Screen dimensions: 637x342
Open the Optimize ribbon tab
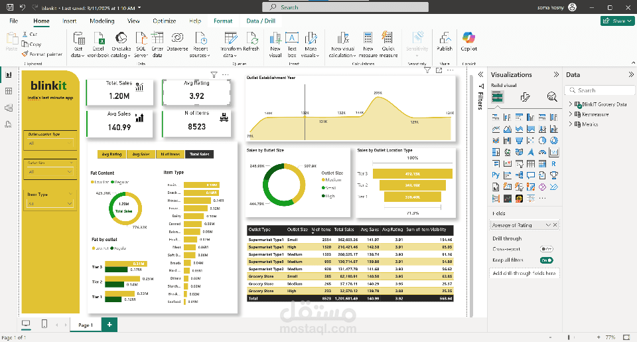pos(164,21)
